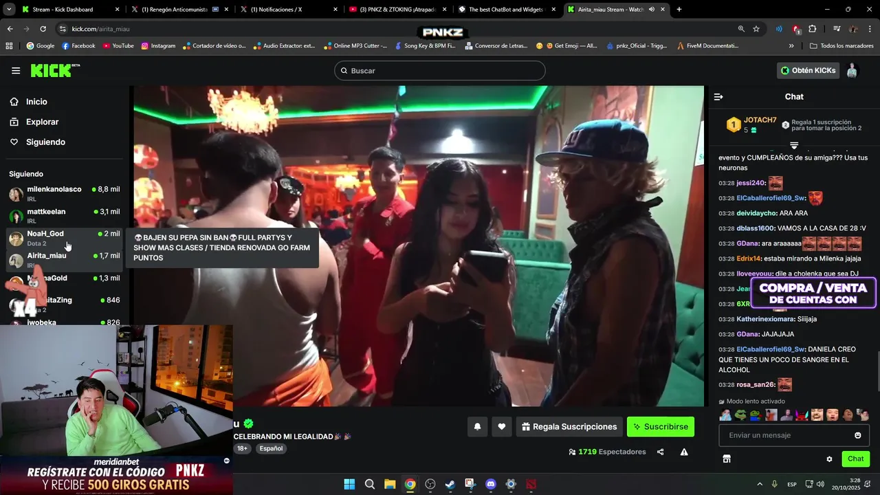The width and height of the screenshot is (880, 495).
Task: Open volume control in system tray
Action: tap(820, 484)
